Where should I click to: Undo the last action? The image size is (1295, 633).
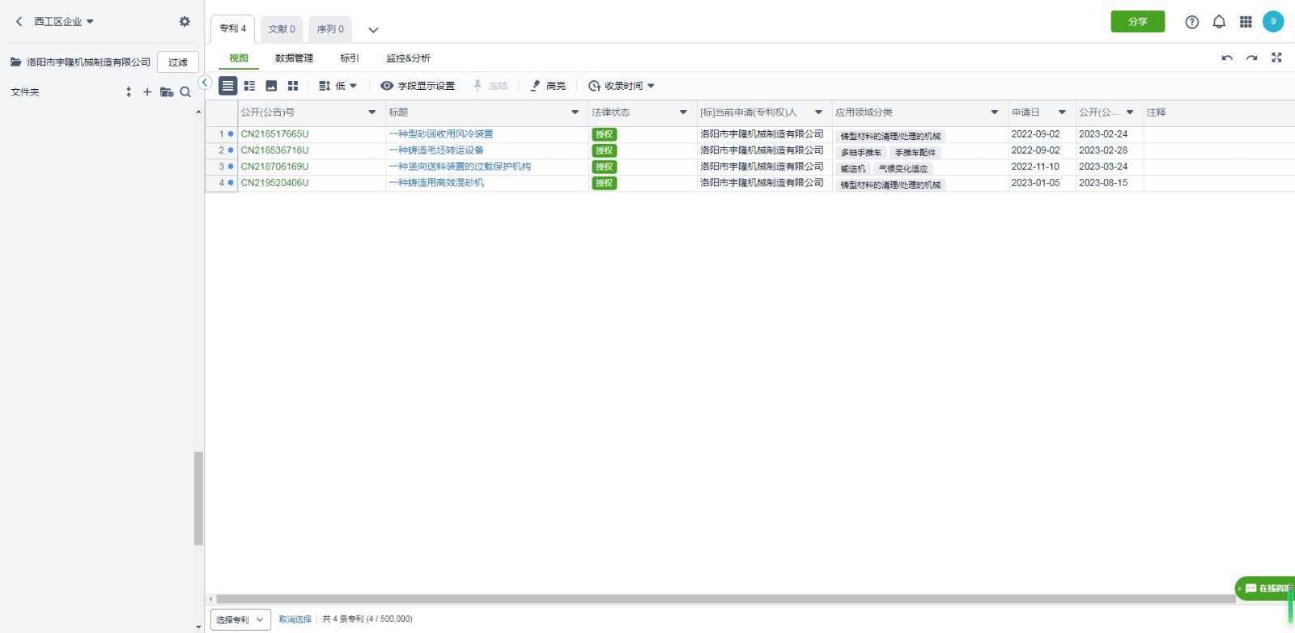(1227, 58)
